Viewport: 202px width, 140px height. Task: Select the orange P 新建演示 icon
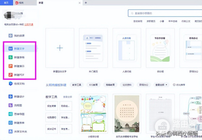coord(10,66)
